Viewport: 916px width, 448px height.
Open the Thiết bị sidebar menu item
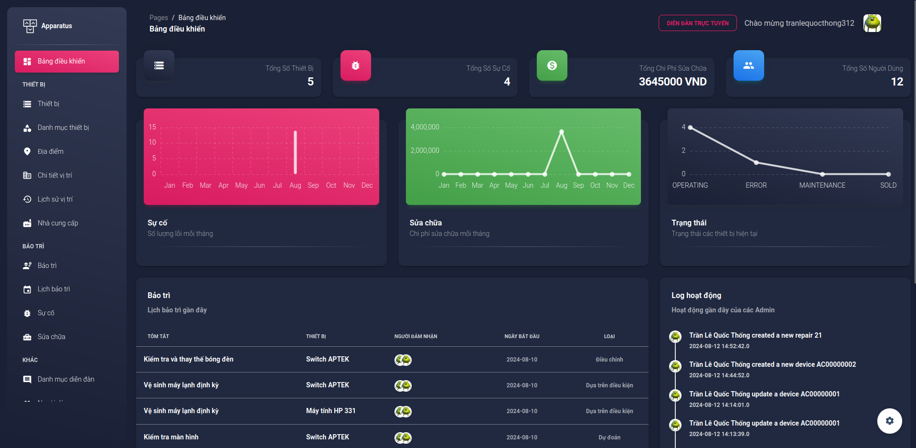coord(49,104)
